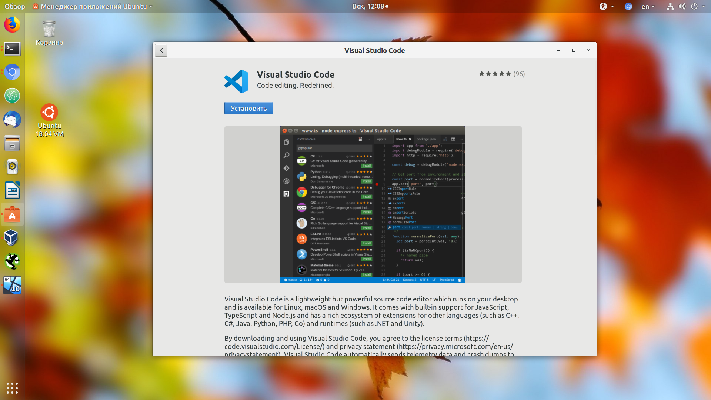Click the VS Code screenshot preview
Image resolution: width=711 pixels, height=400 pixels.
tap(373, 204)
